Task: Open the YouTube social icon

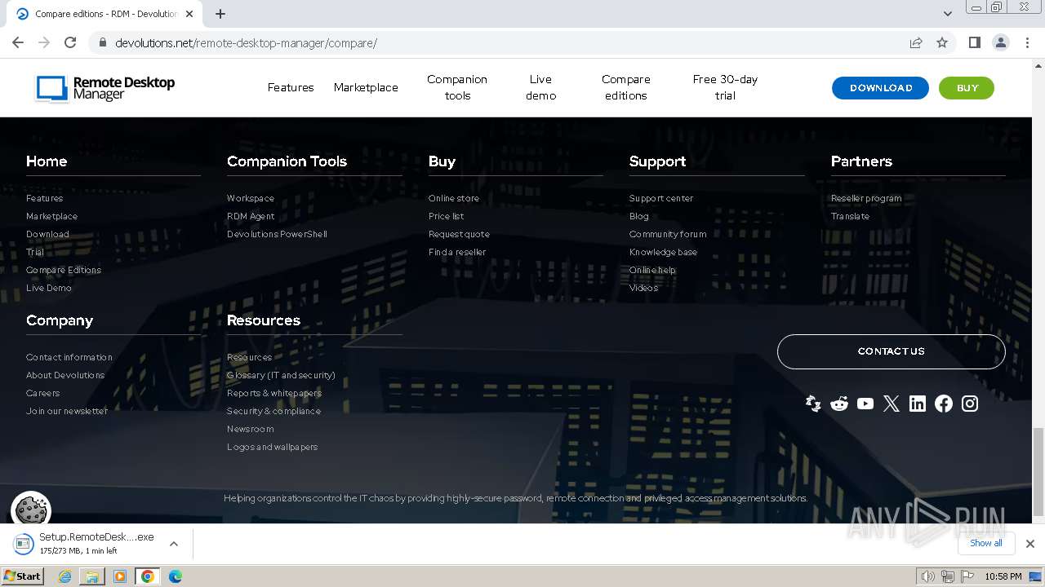Action: coord(865,404)
